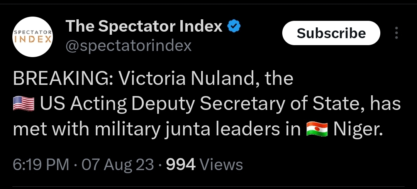Open "The Spectator Index" display name

pos(144,26)
